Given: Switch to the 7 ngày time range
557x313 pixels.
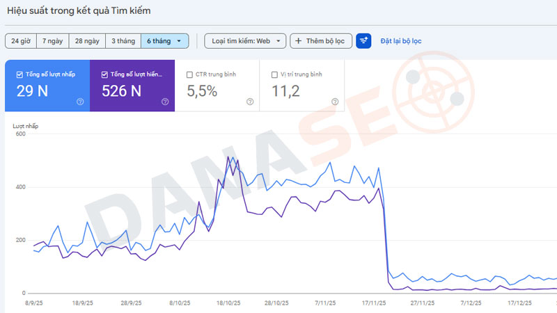Looking at the screenshot, I should coord(52,41).
